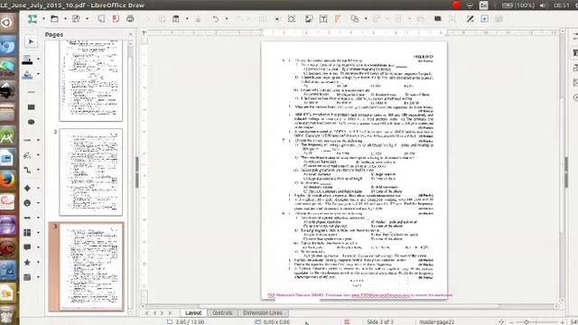Click the master-page22 status bar entry
This screenshot has width=578, height=325.
[436, 322]
